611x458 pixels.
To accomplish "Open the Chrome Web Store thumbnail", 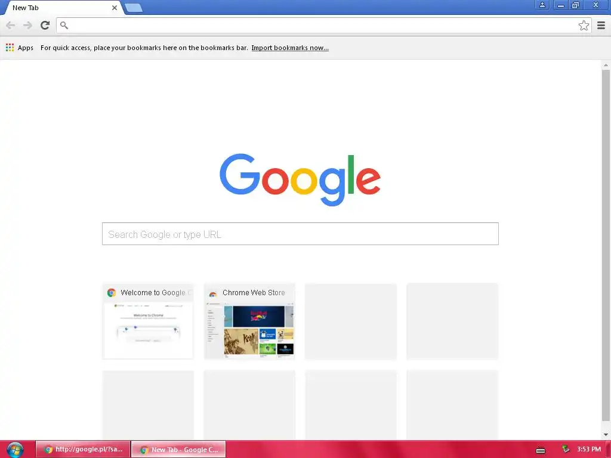I will click(x=249, y=321).
